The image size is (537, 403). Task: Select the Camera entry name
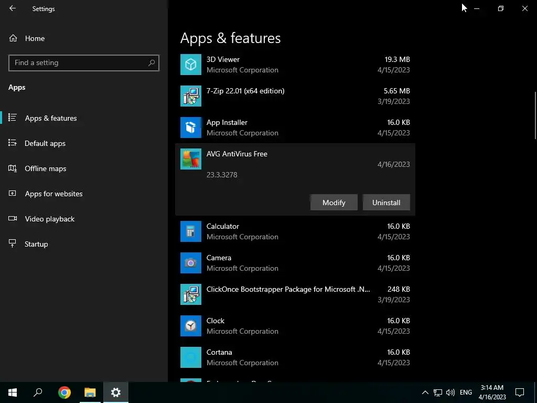click(219, 258)
